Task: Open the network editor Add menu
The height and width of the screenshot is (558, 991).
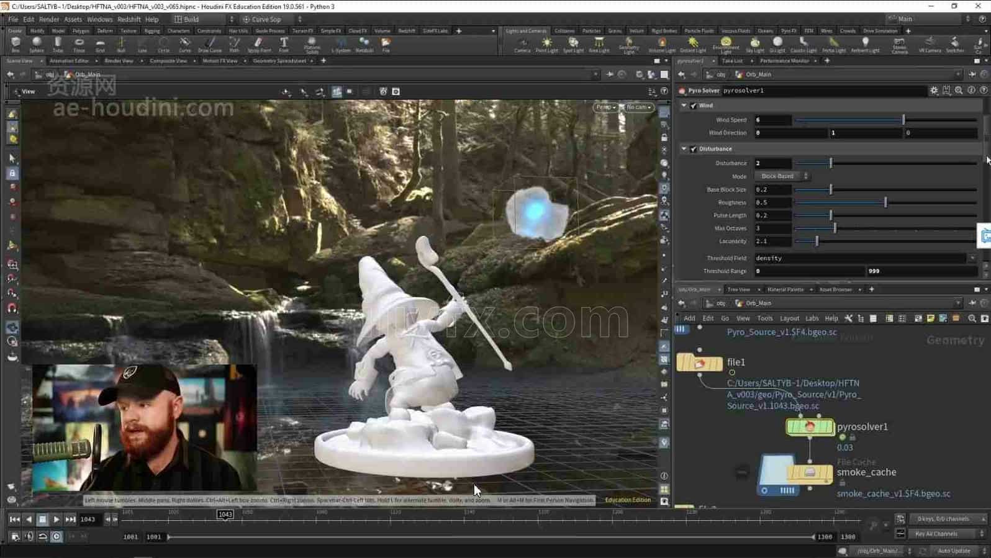Action: 689,318
